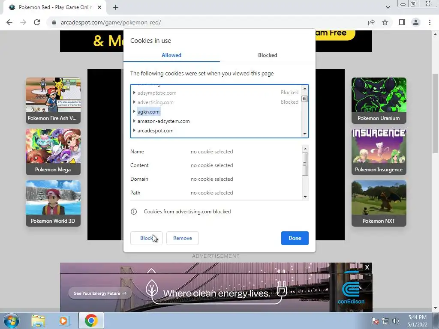Open Pokemon Fire Ash Version thumbnail
Image resolution: width=439 pixels, height=329 pixels.
tap(53, 100)
